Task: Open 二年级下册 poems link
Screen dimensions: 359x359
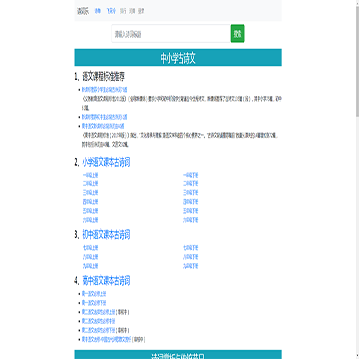Action: (191, 184)
